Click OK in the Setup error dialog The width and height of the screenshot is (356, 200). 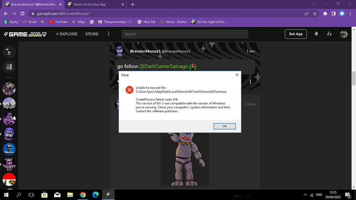[x=224, y=126]
